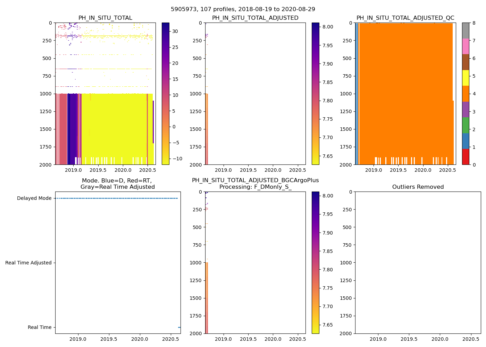486x347 pixels.
Task: Click inside the empty Outliers Removed plot
Action: 418,263
